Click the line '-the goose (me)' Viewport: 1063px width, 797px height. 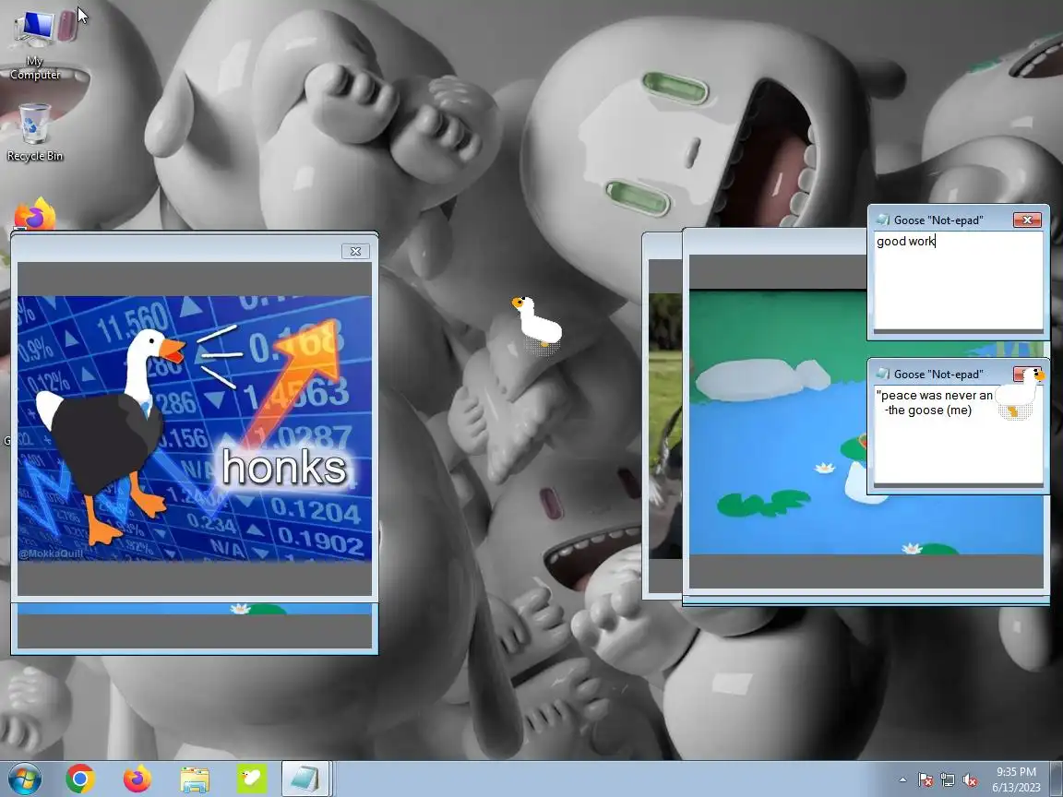coord(928,410)
